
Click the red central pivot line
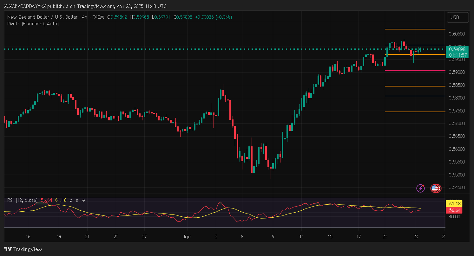[414, 70]
